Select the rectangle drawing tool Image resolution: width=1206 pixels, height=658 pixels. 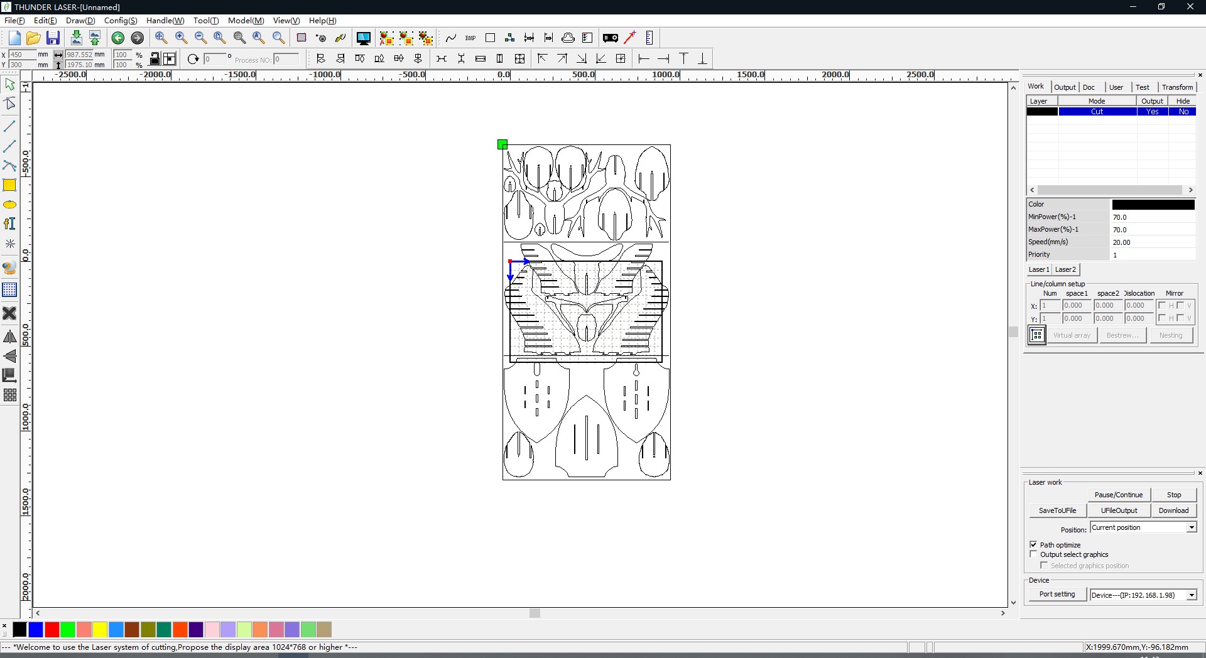9,185
